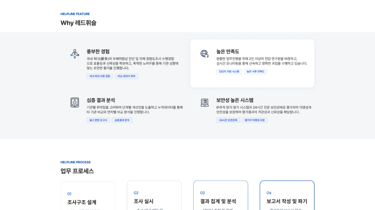Click the tablet report icon beside 심층 결과 분석
The image size is (375, 210).
(75, 102)
